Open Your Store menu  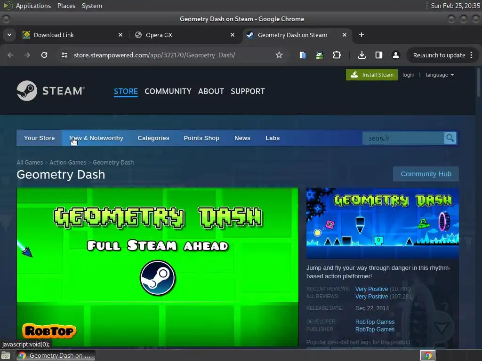pos(40,138)
